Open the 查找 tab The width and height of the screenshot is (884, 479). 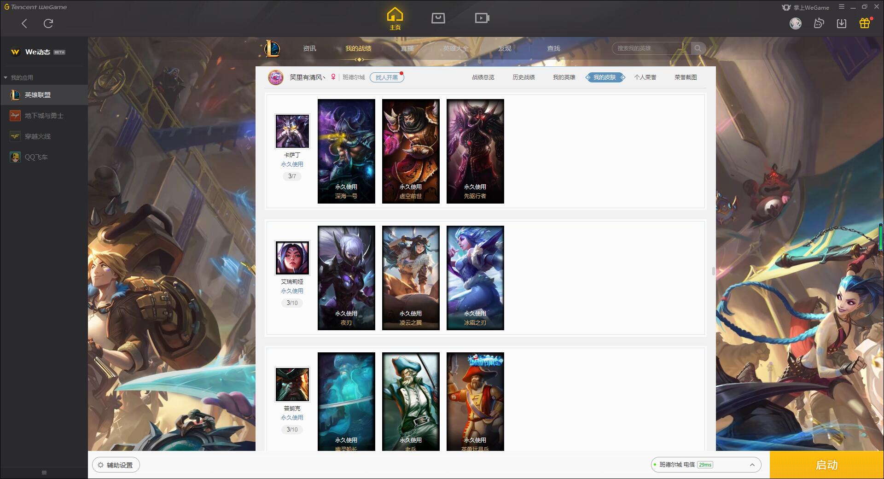553,48
